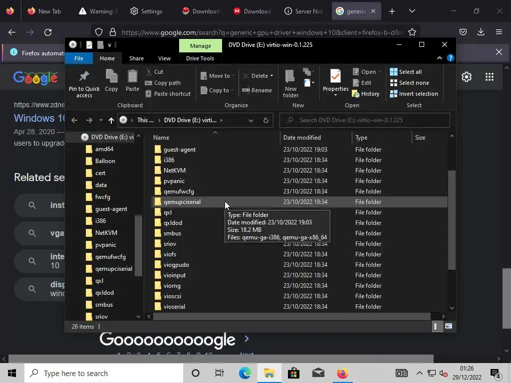Go back in Explorer navigation

click(74, 120)
